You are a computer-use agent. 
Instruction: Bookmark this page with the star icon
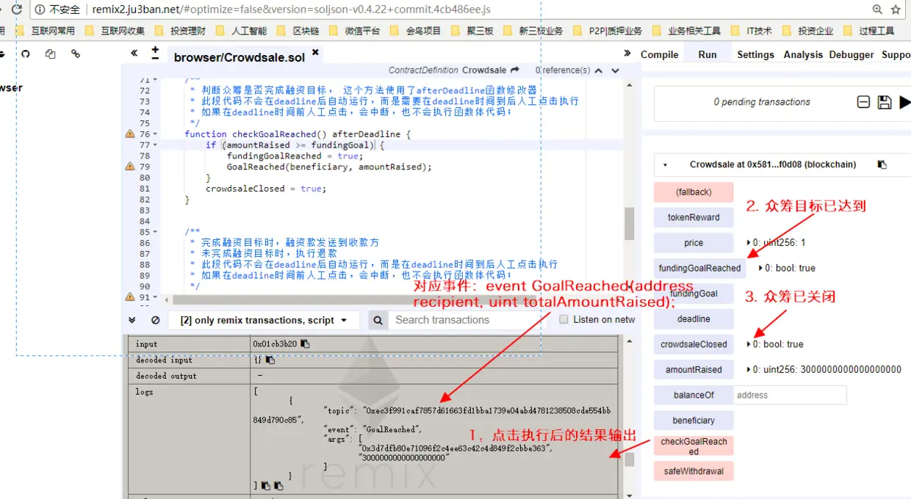click(x=896, y=10)
